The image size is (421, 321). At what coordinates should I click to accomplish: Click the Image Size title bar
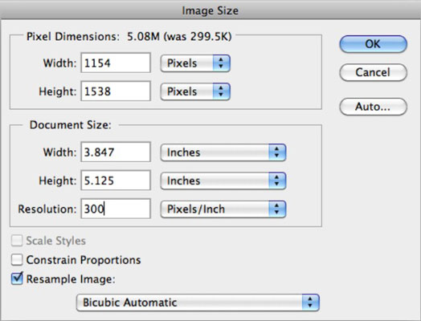point(210,10)
